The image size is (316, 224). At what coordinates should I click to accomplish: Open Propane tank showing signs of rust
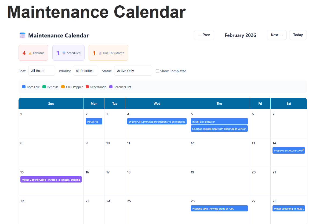point(219,208)
